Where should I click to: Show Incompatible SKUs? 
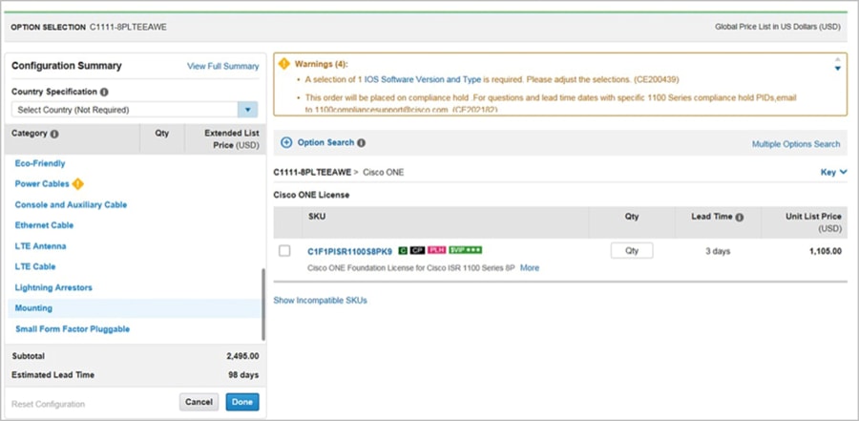320,301
